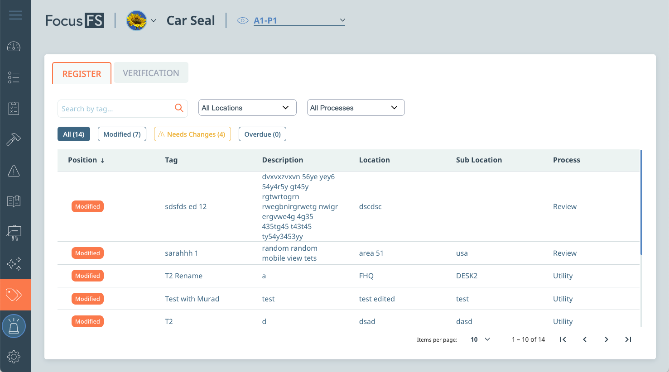Screen dimensions: 669x372
Task: Filter by Needs Changes (4) chip
Action: (x=192, y=134)
